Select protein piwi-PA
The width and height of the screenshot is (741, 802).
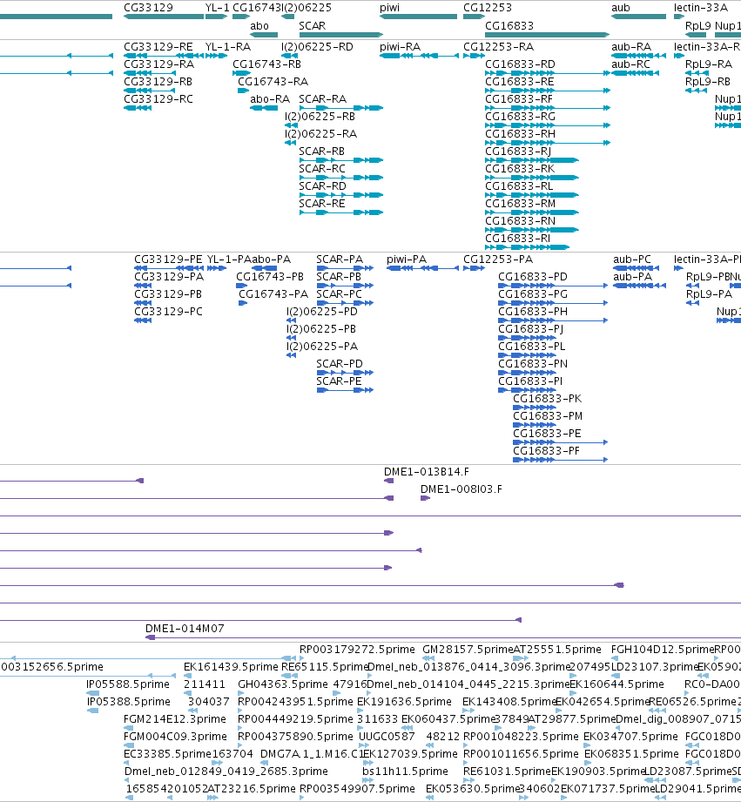(x=422, y=268)
